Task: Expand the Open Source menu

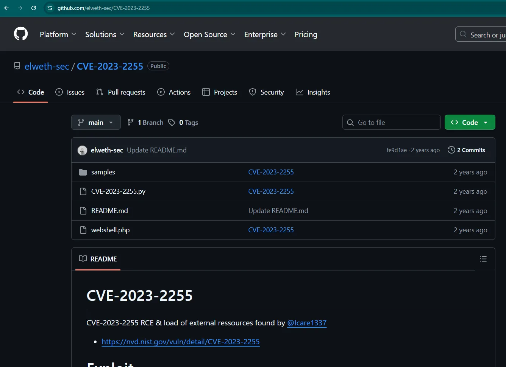Action: [209, 34]
